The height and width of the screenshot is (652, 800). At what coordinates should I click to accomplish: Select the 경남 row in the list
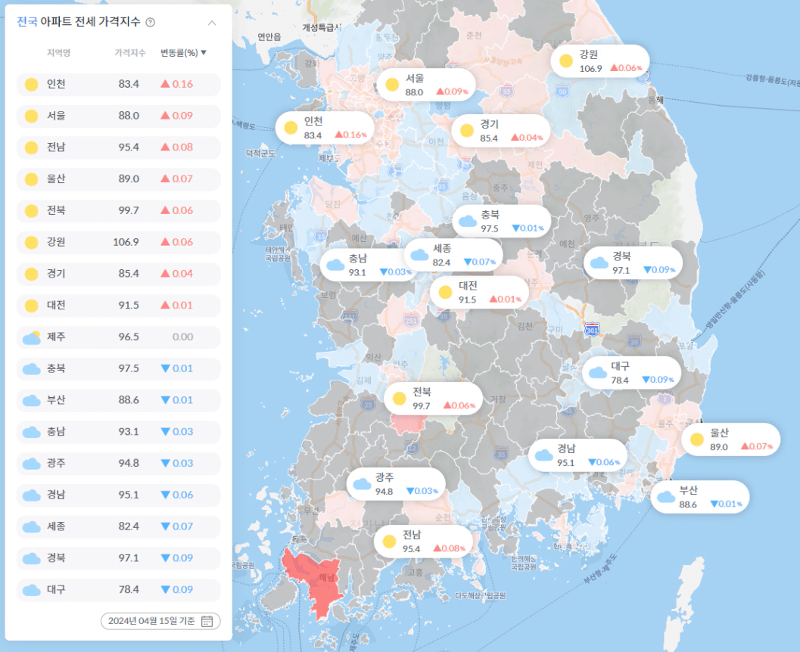119,495
